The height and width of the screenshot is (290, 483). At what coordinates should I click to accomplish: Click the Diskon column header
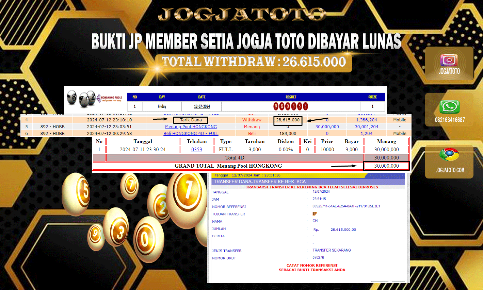[x=286, y=141]
